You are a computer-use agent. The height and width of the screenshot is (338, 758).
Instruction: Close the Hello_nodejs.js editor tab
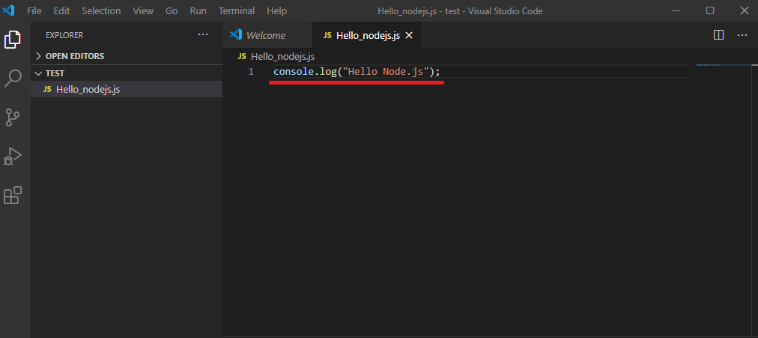point(408,35)
